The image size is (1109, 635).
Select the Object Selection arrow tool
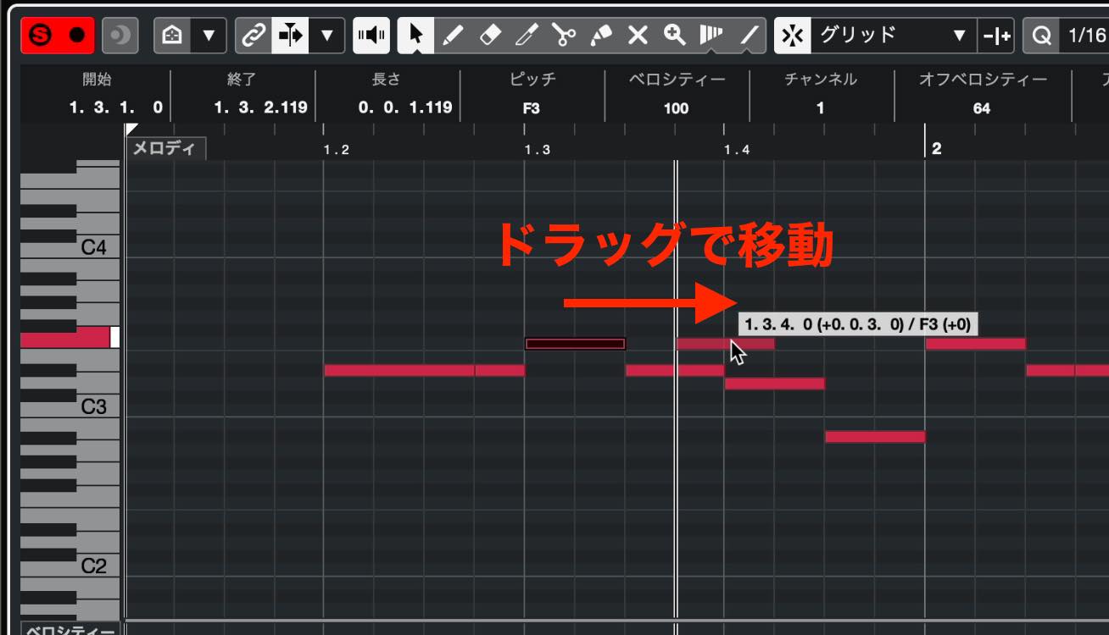pyautogui.click(x=416, y=36)
